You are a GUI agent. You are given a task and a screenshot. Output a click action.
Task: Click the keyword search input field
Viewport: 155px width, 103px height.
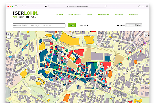39,25
